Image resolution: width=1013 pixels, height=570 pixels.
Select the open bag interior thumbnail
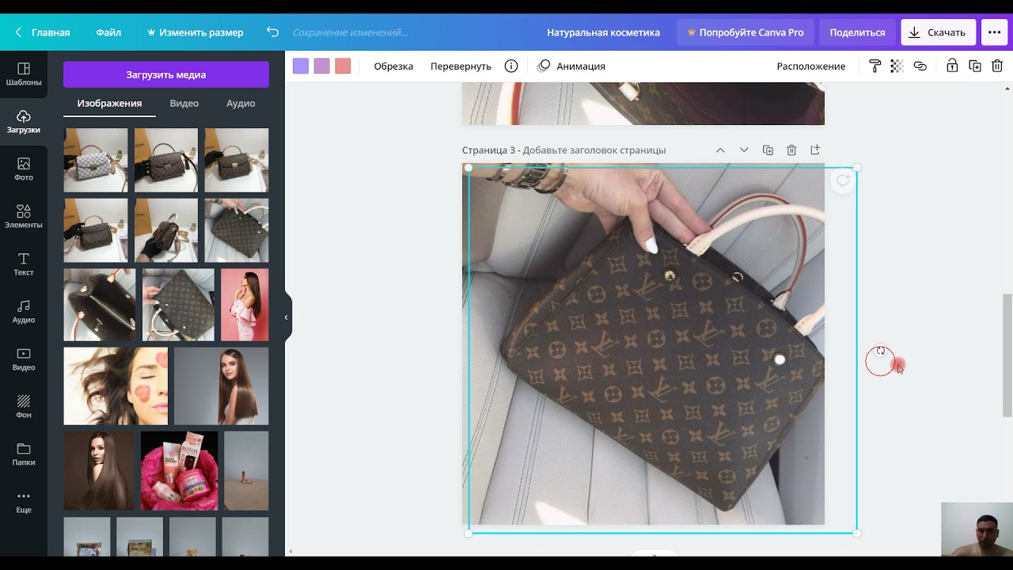(100, 305)
